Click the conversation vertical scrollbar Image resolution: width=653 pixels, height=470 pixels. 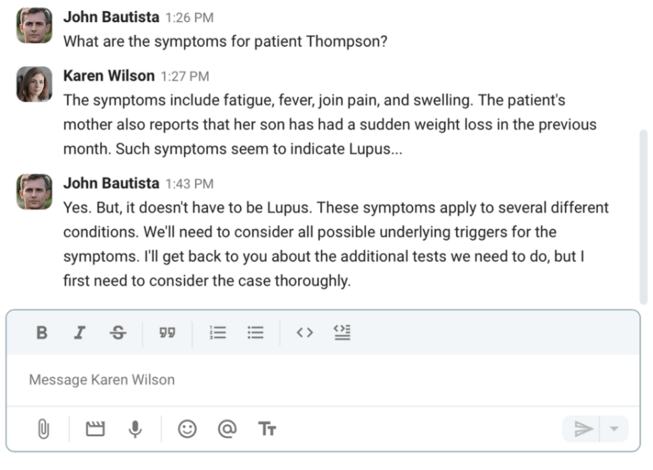(x=643, y=217)
